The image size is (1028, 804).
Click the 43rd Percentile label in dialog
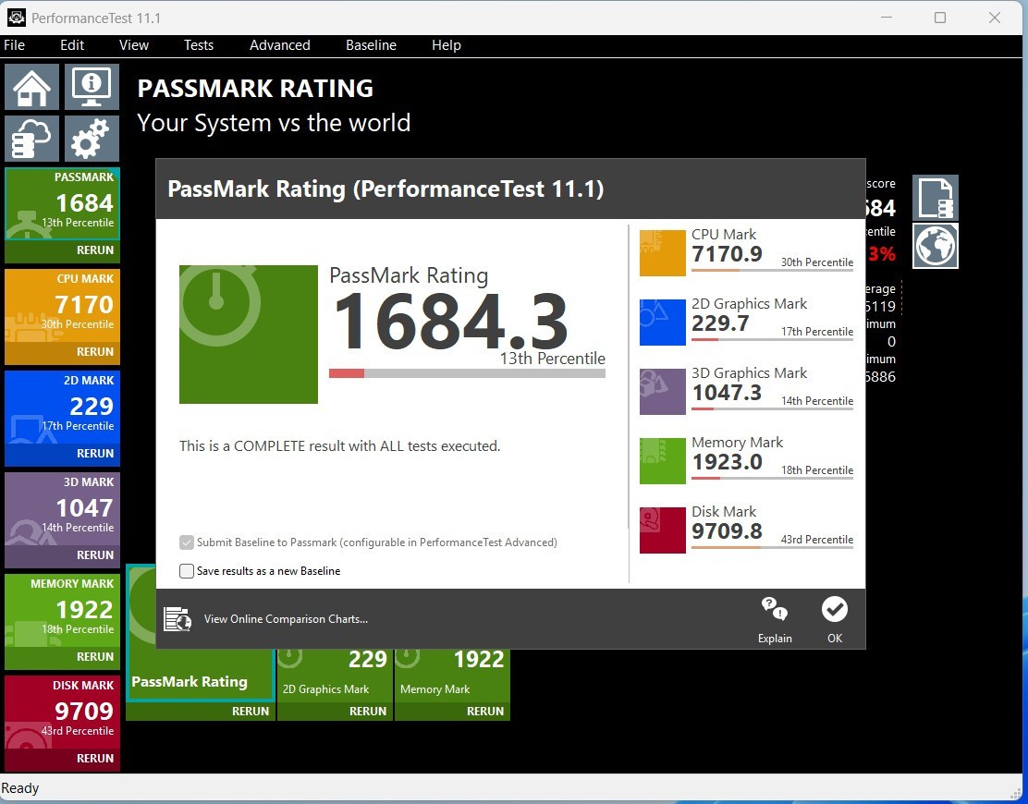pos(817,540)
